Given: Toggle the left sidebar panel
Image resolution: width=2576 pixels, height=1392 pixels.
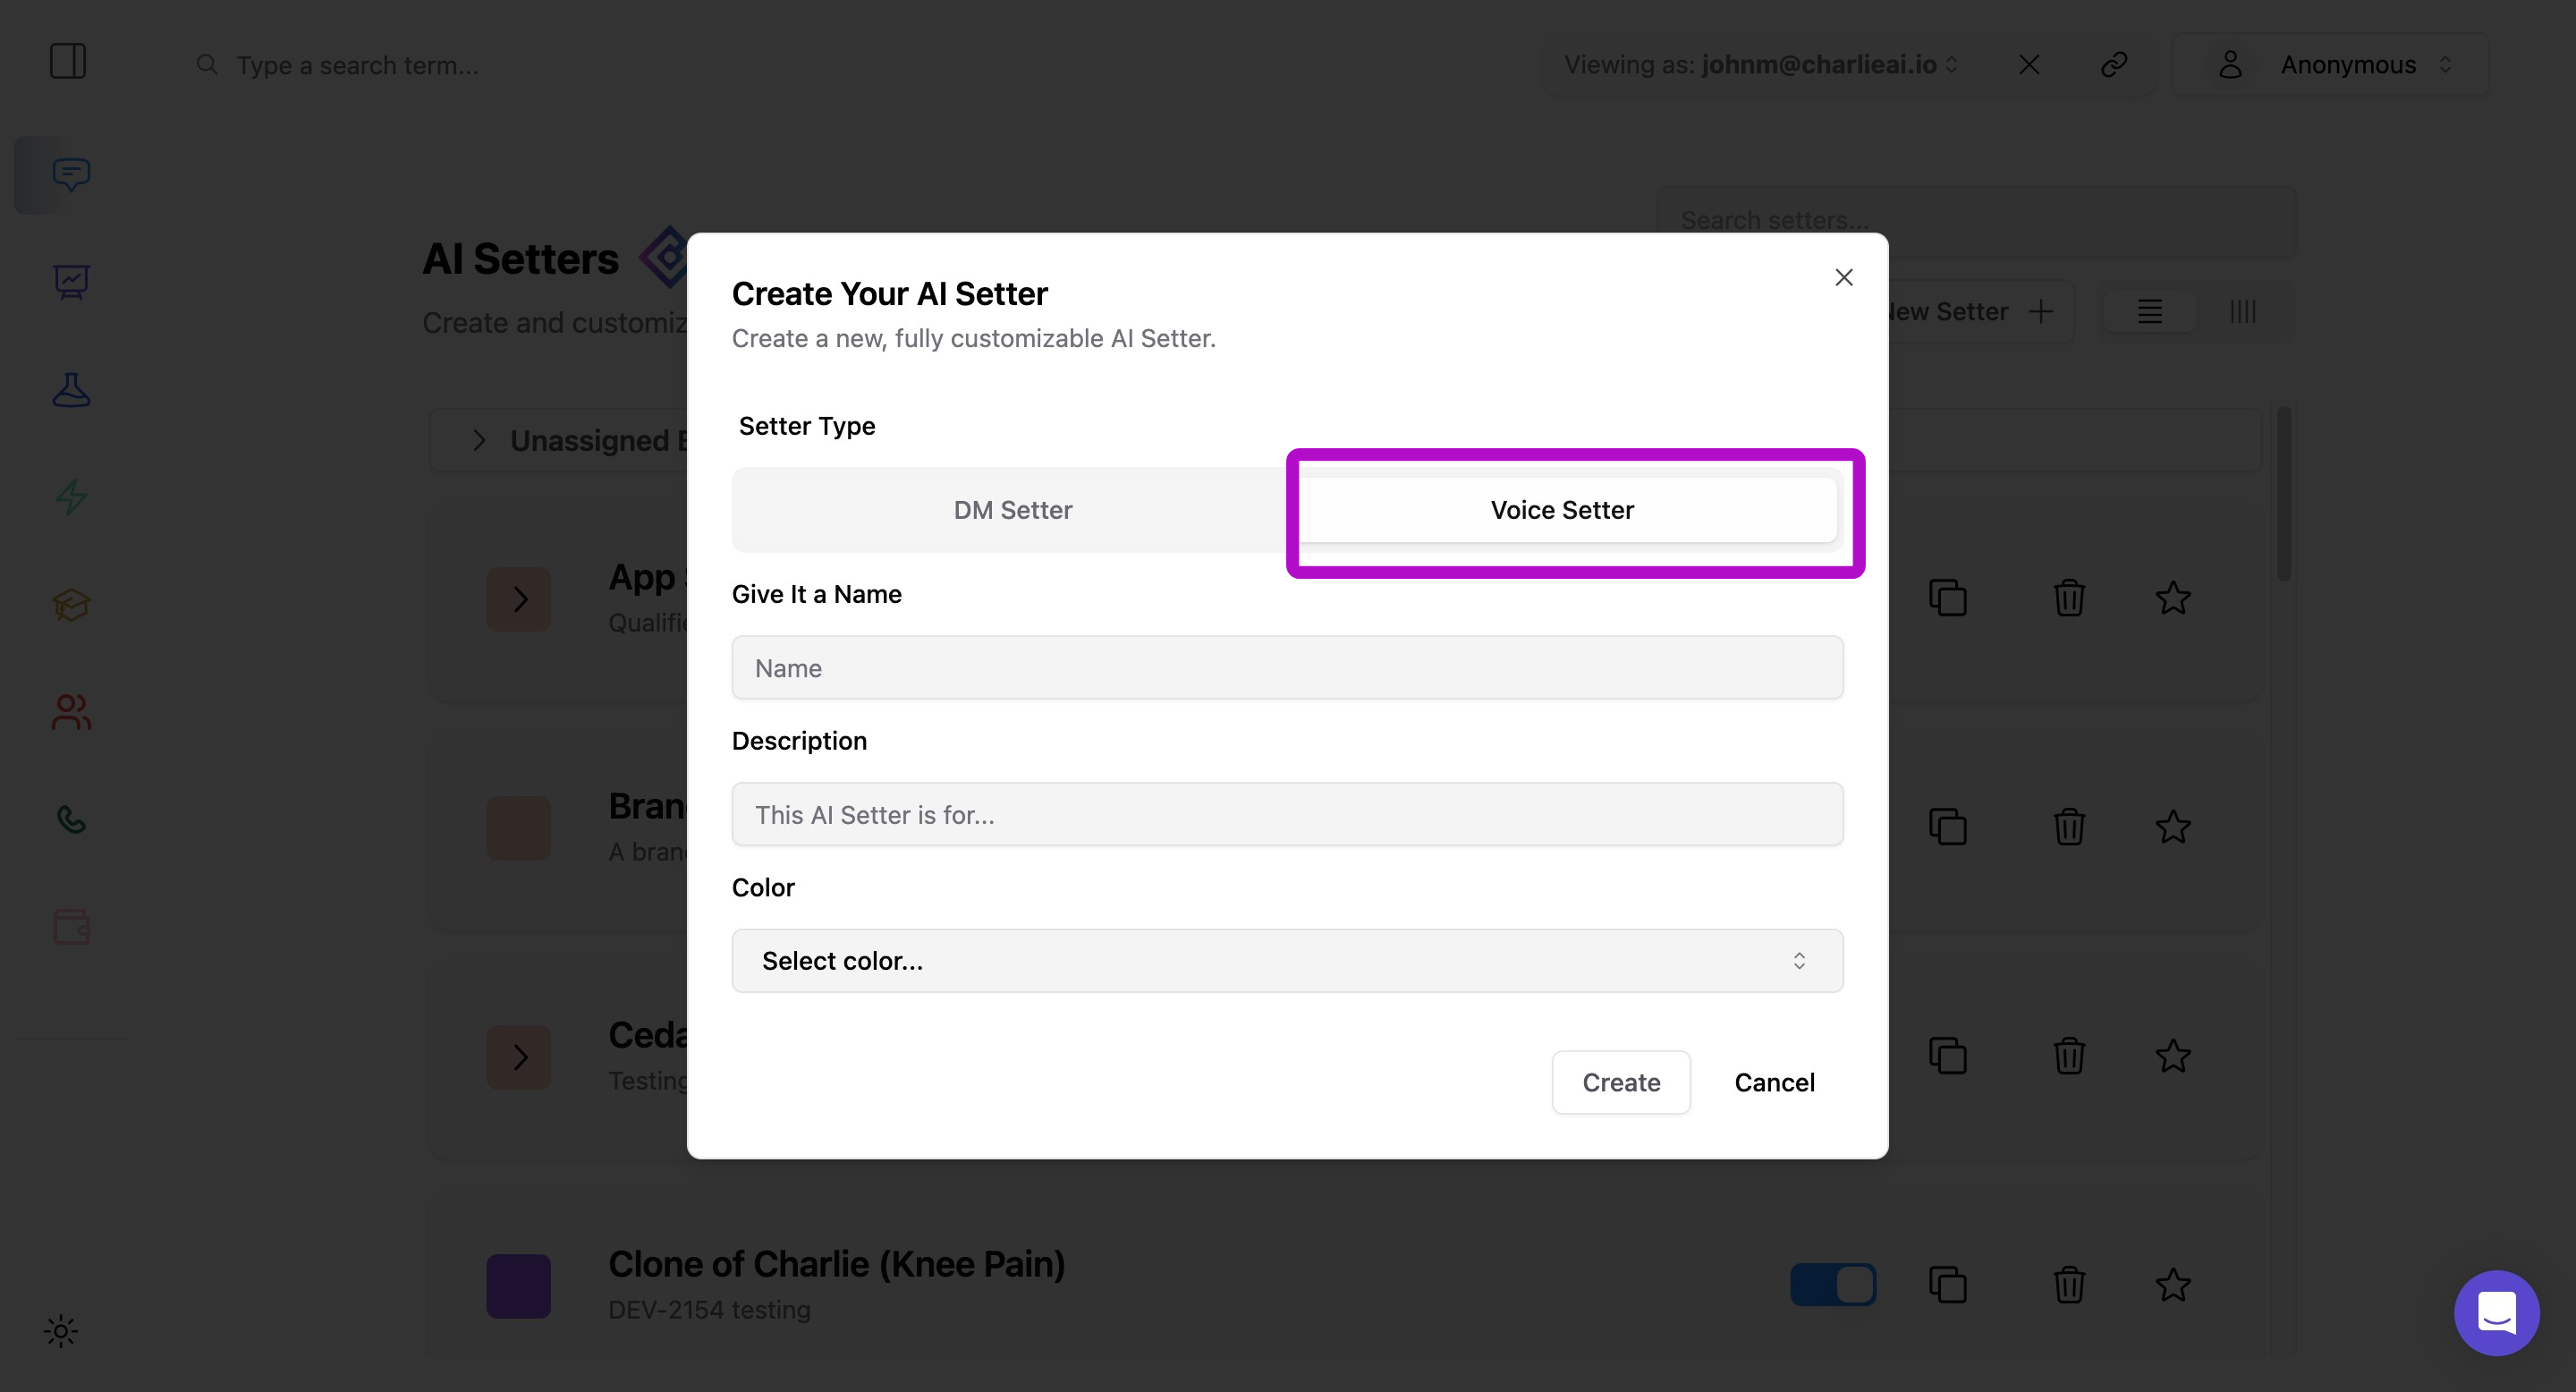Looking at the screenshot, I should click(x=68, y=62).
